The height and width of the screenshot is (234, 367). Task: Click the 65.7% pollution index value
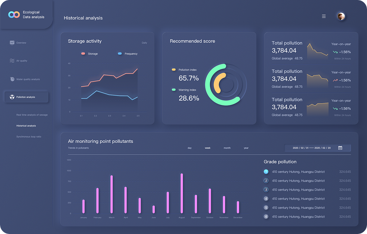(189, 78)
